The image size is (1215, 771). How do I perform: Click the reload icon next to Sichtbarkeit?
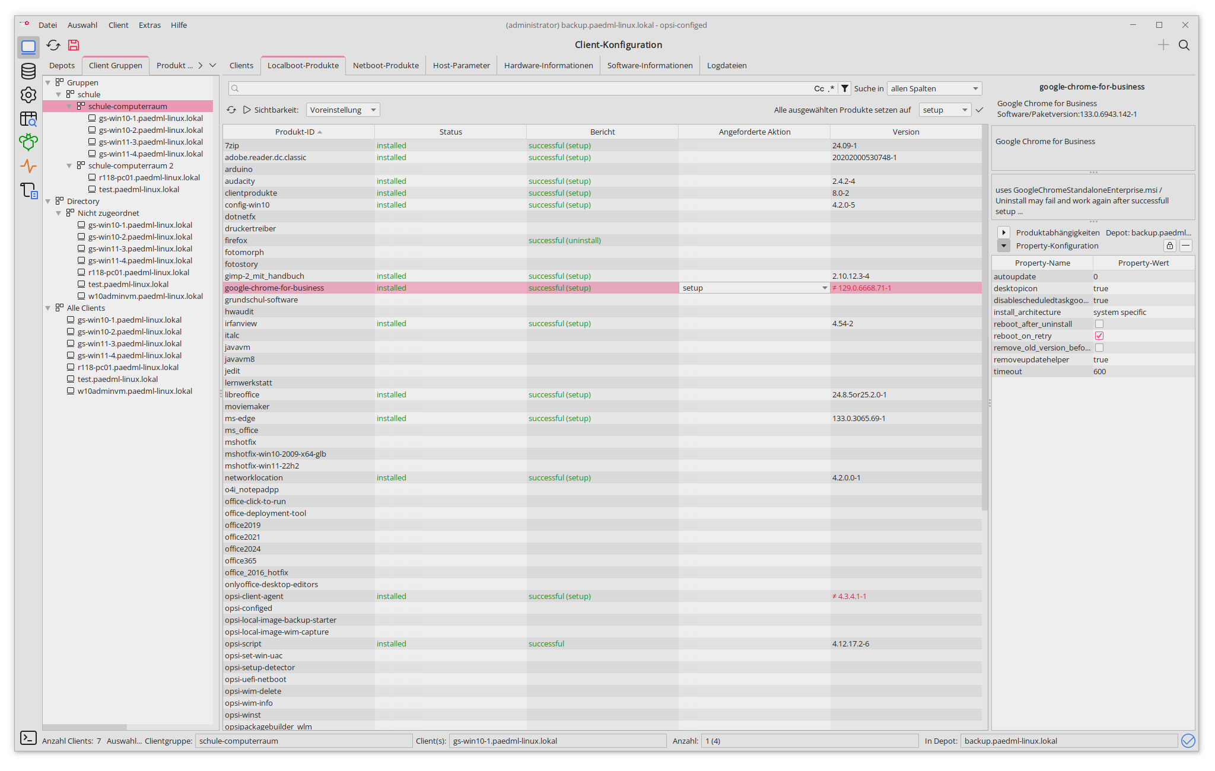(x=231, y=110)
